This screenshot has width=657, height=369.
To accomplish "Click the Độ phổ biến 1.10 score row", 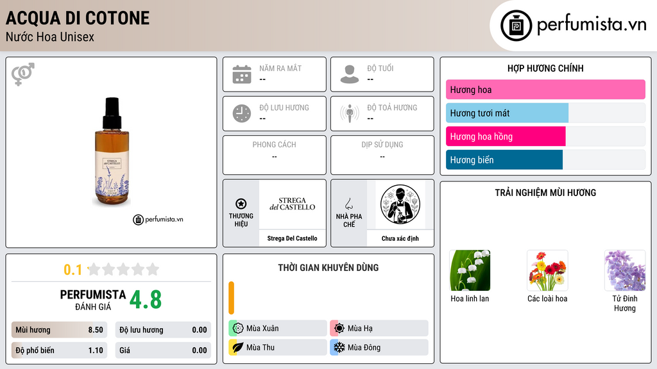I will [59, 350].
